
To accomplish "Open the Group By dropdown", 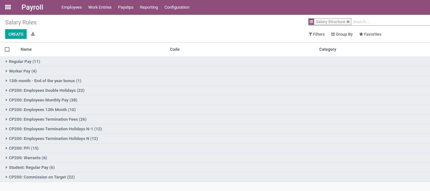I will [342, 34].
